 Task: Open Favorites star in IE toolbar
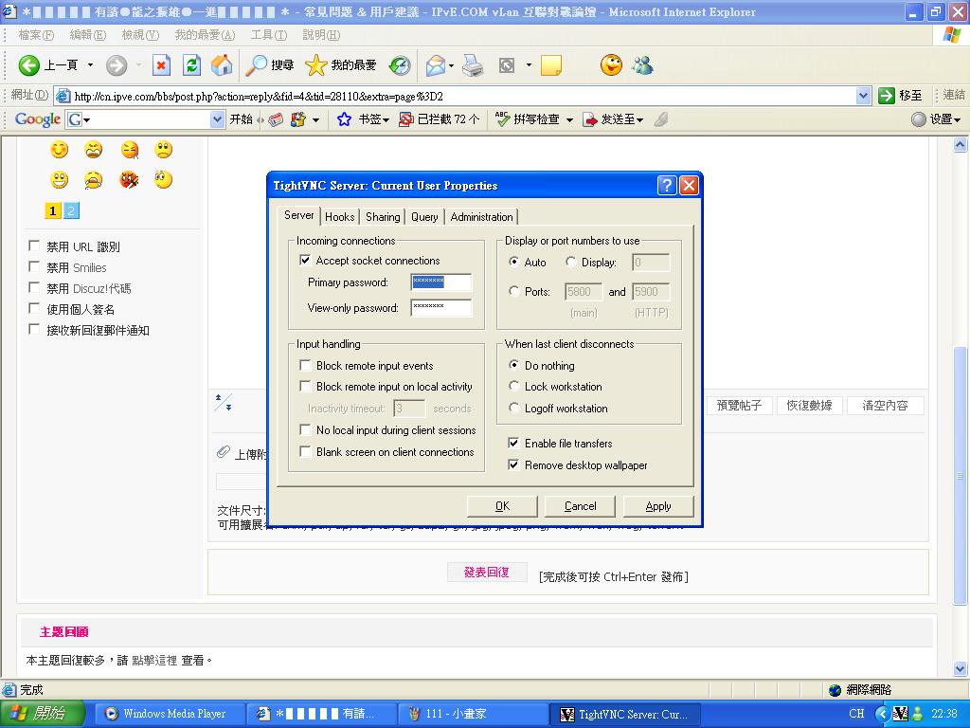coord(315,65)
